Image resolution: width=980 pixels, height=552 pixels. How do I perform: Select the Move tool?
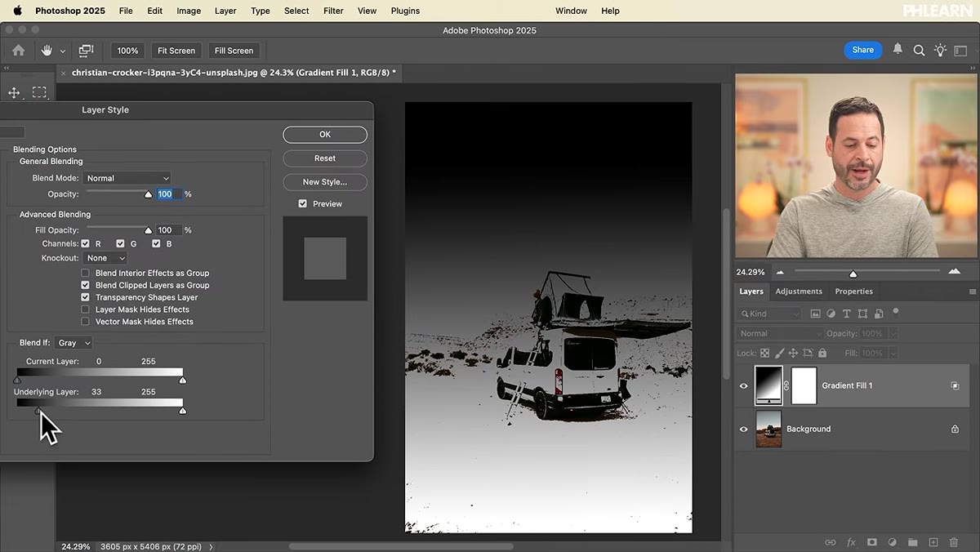[x=14, y=93]
